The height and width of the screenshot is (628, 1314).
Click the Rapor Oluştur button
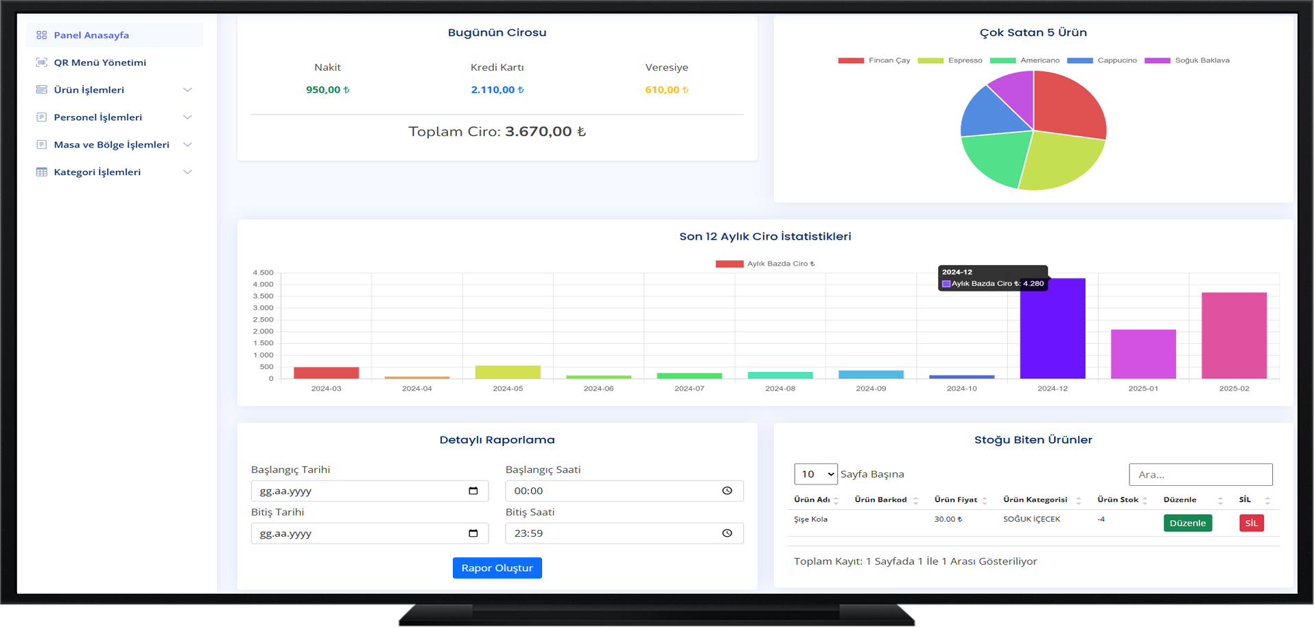click(x=497, y=568)
